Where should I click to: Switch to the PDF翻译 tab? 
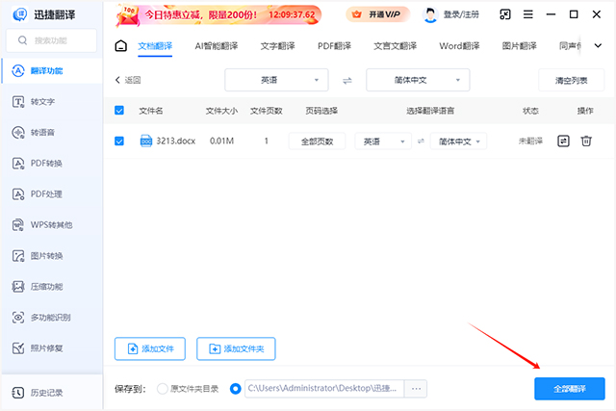[334, 46]
